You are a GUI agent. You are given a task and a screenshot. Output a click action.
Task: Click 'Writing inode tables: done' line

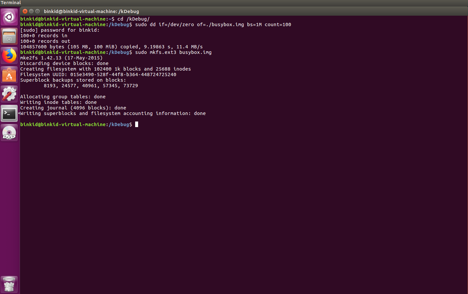coord(59,102)
